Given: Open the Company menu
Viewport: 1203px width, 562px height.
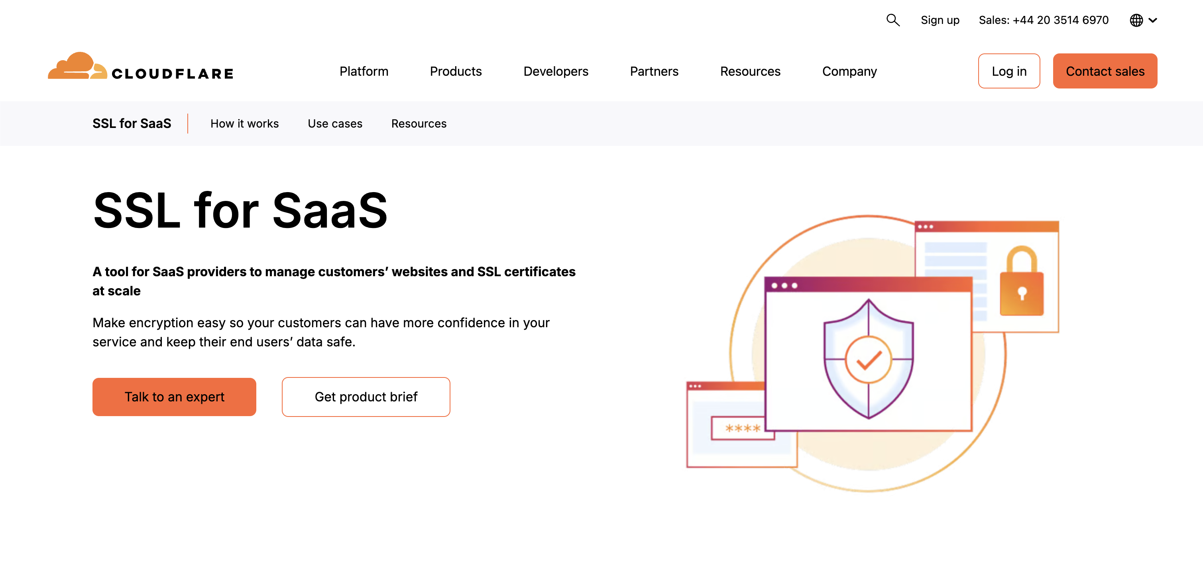Looking at the screenshot, I should [849, 71].
